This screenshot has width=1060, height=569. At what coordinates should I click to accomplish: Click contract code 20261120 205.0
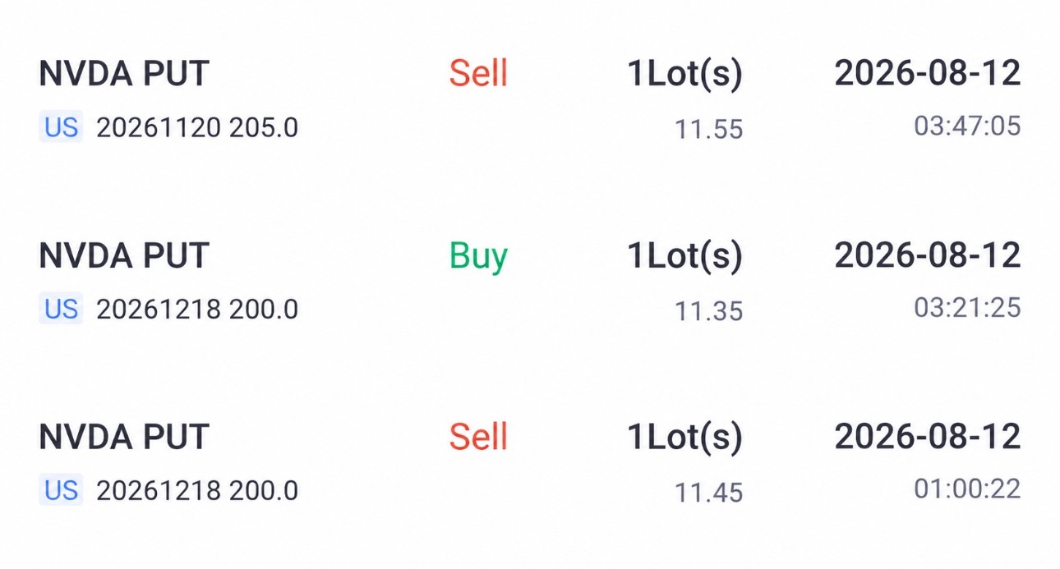(197, 128)
